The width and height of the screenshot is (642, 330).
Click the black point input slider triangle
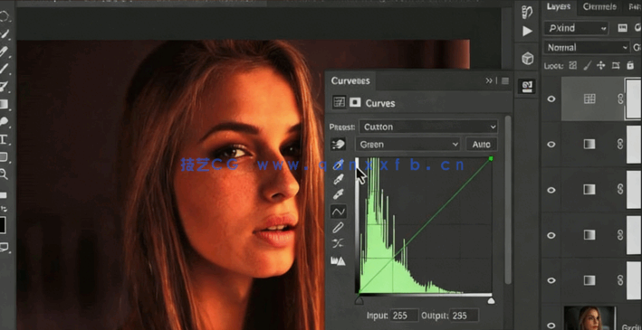(x=359, y=301)
